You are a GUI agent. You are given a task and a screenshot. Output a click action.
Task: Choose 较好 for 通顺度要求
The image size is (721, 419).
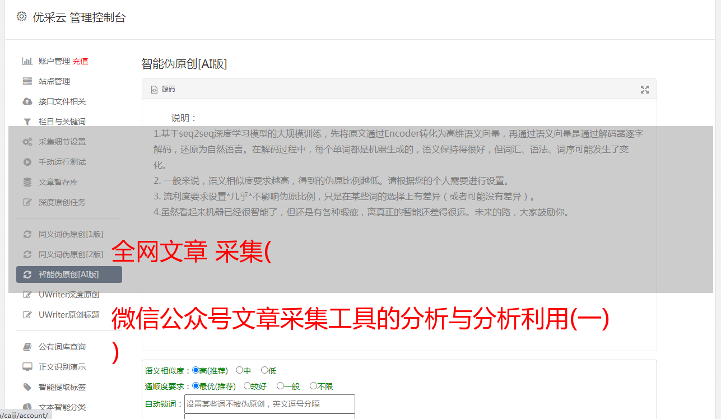pos(247,386)
